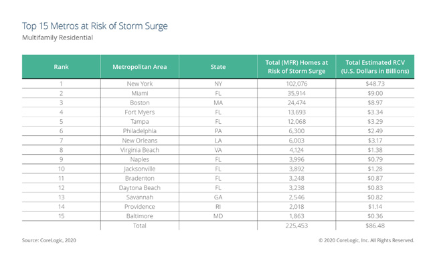Viewport: 435px width, 261px height.
Task: Click Jacksonville's homes value 3,892
Action: coord(296,169)
